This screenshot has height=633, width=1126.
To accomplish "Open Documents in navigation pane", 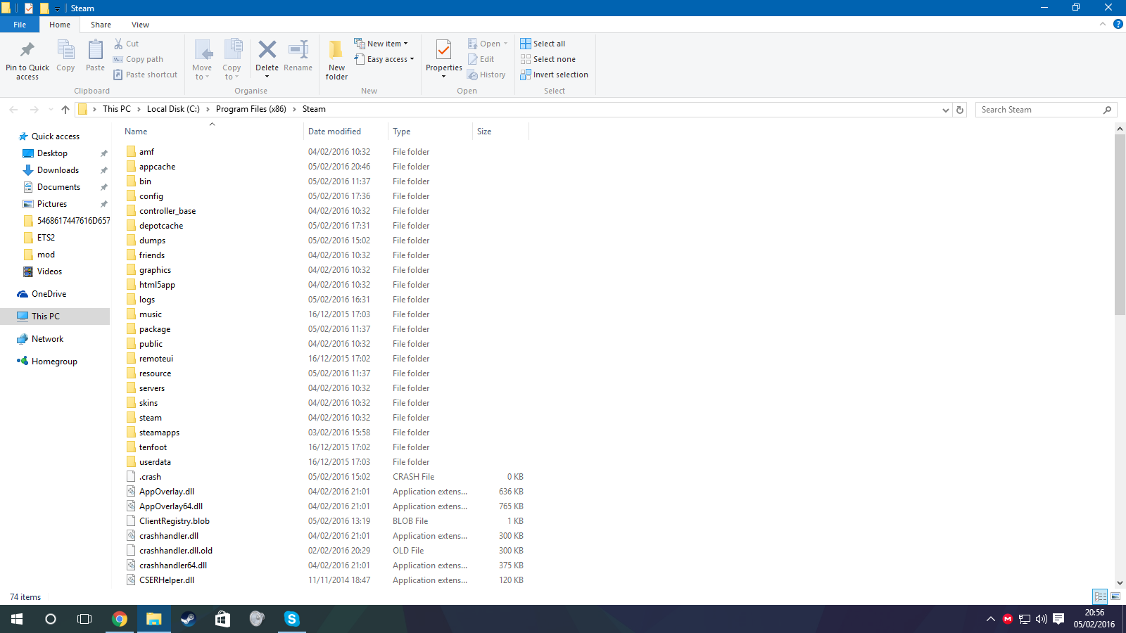I will (x=58, y=187).
